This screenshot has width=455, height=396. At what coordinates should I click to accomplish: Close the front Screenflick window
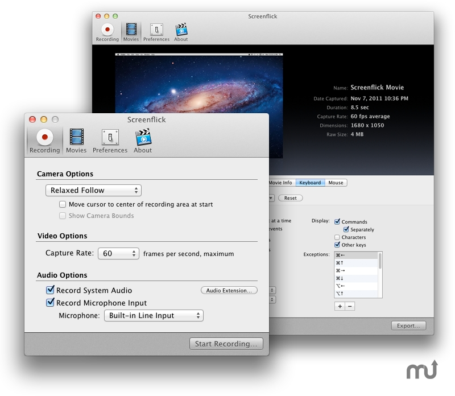coord(32,119)
